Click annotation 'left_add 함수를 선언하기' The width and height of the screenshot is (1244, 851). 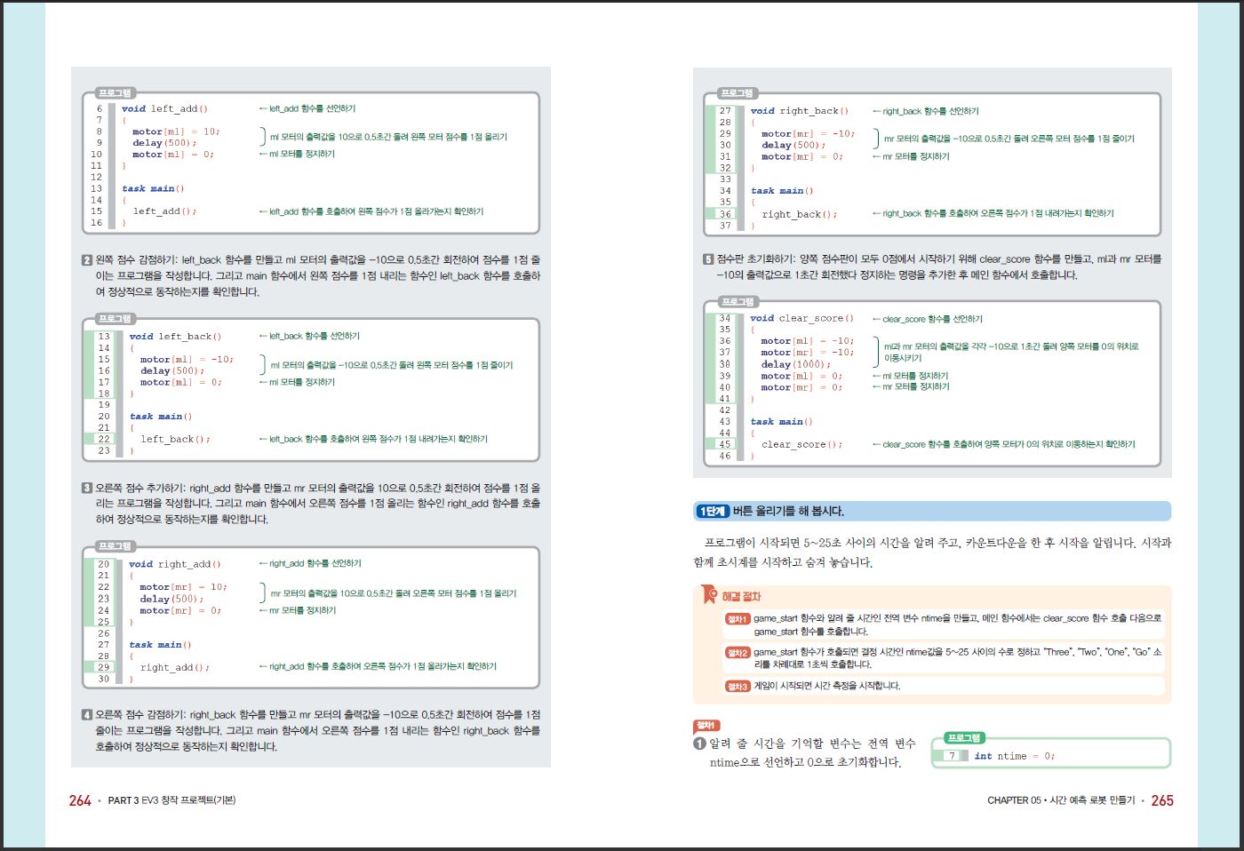coord(312,108)
